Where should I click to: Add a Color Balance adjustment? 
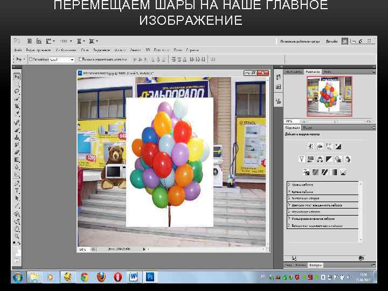pos(320,160)
